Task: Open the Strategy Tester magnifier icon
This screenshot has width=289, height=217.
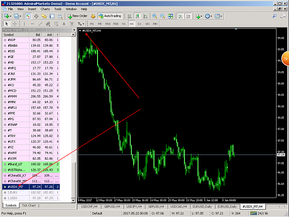Action: [60, 16]
